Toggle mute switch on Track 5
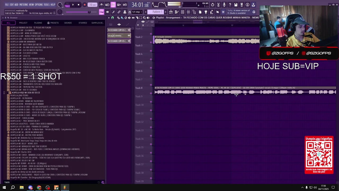339x191 pixels. 151,68
